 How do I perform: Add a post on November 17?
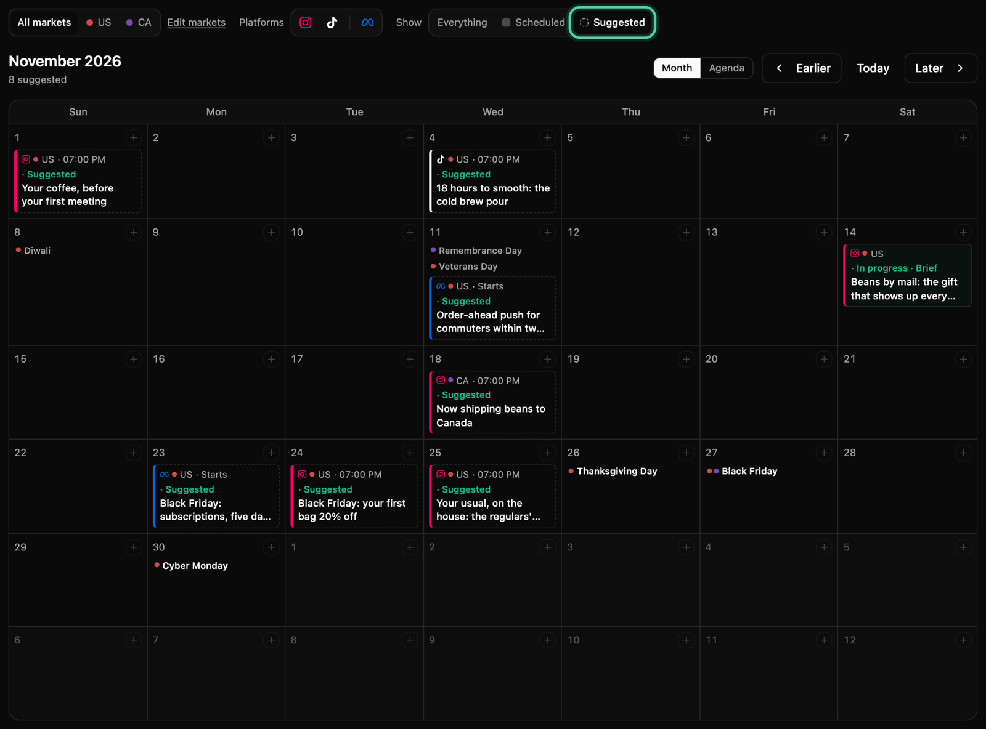410,359
